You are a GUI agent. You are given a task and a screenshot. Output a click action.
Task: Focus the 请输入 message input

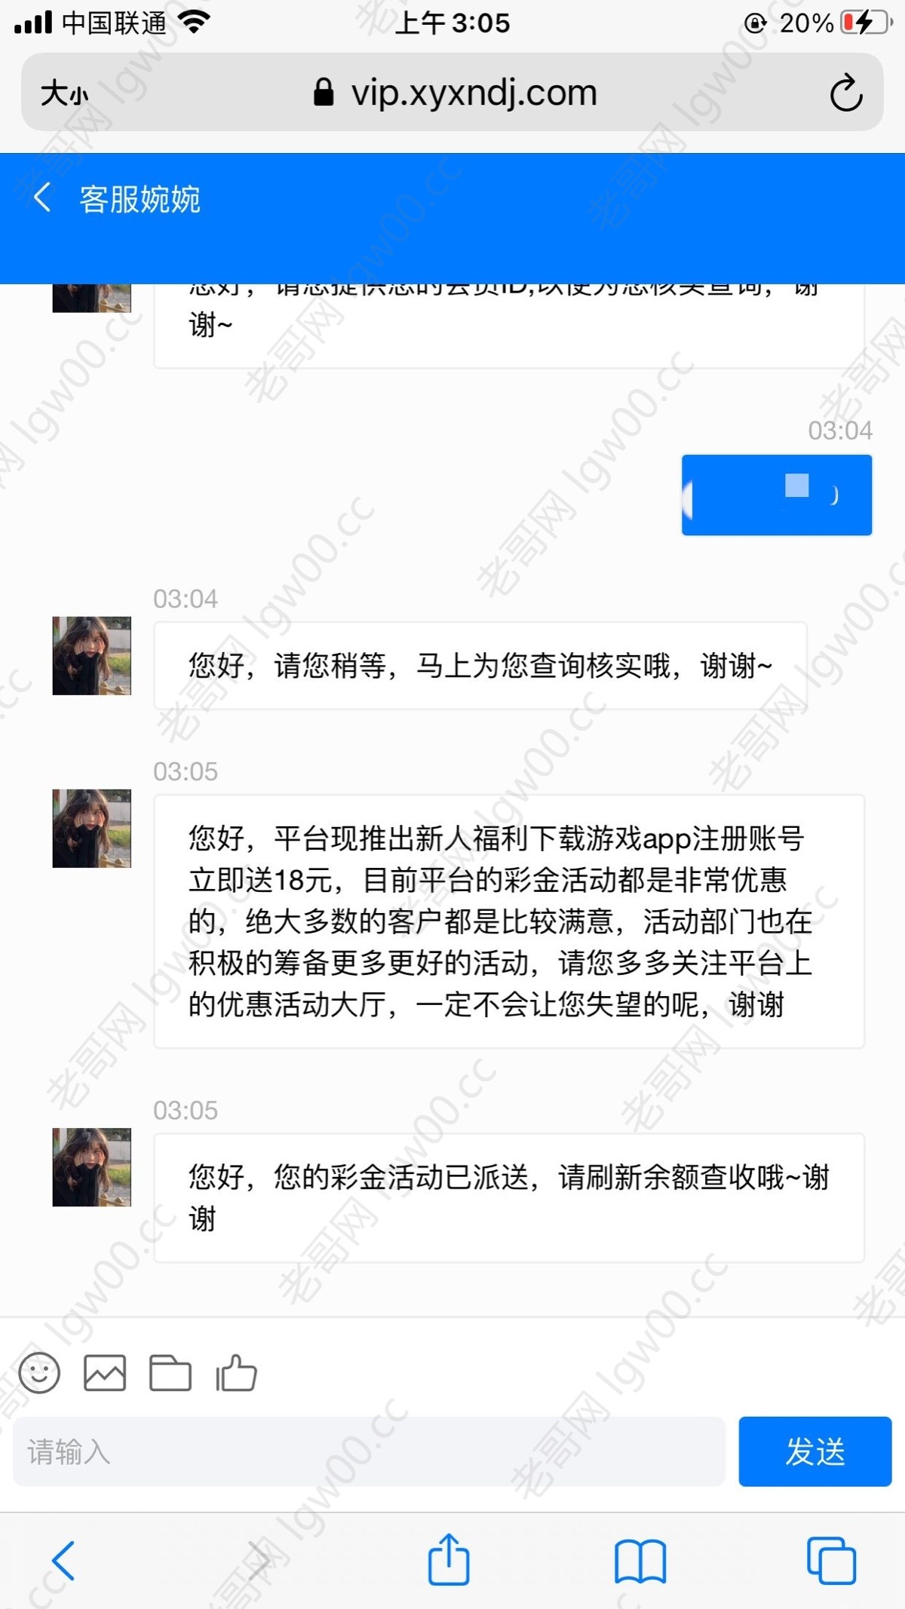point(370,1451)
